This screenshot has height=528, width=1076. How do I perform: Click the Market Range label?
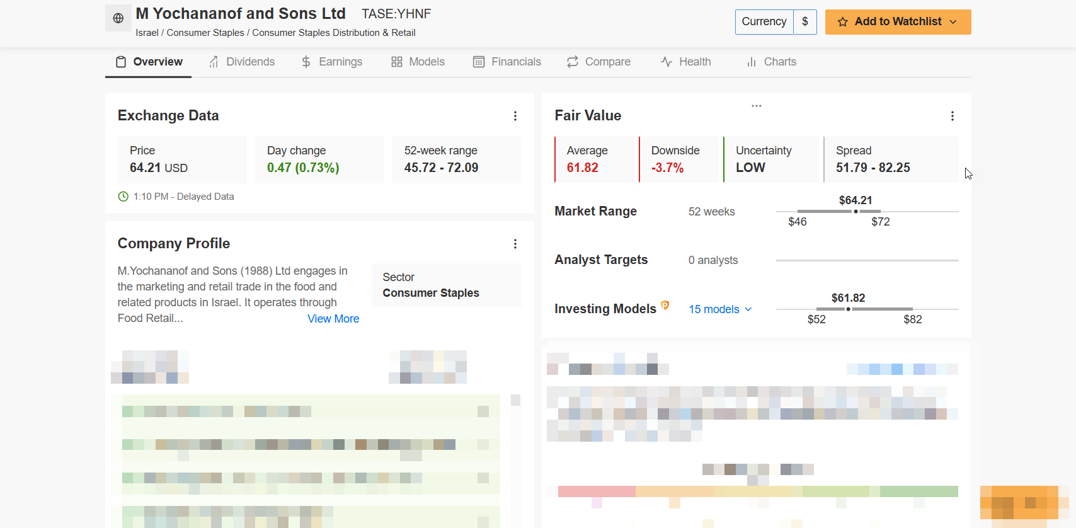pos(595,212)
